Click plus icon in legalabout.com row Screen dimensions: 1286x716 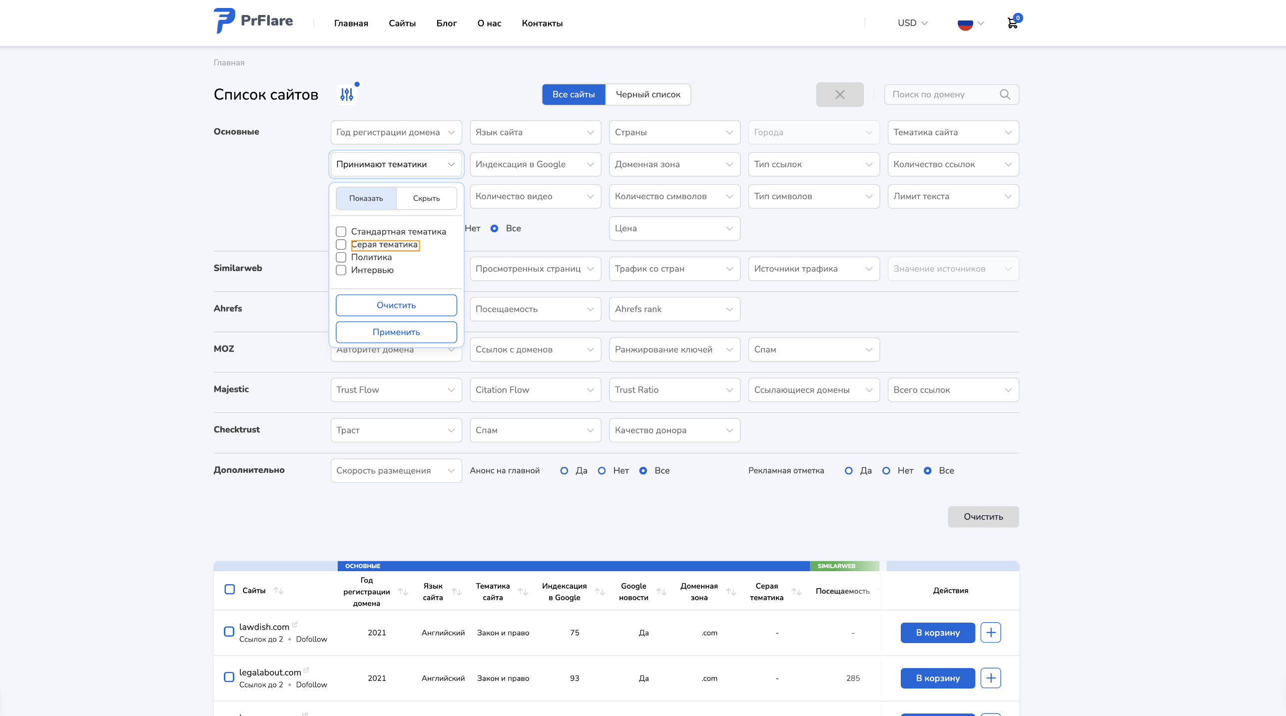click(990, 678)
